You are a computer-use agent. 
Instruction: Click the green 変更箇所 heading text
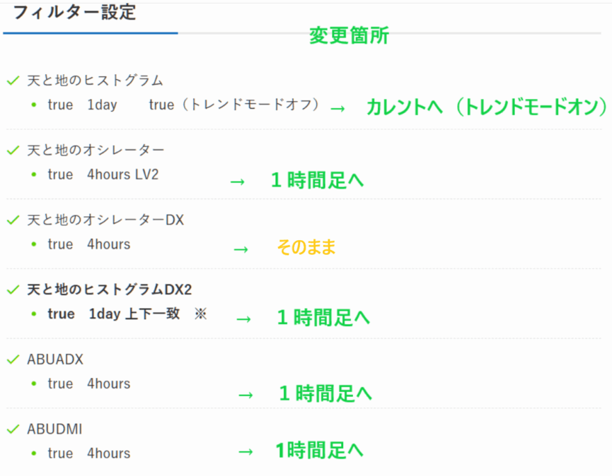point(349,36)
